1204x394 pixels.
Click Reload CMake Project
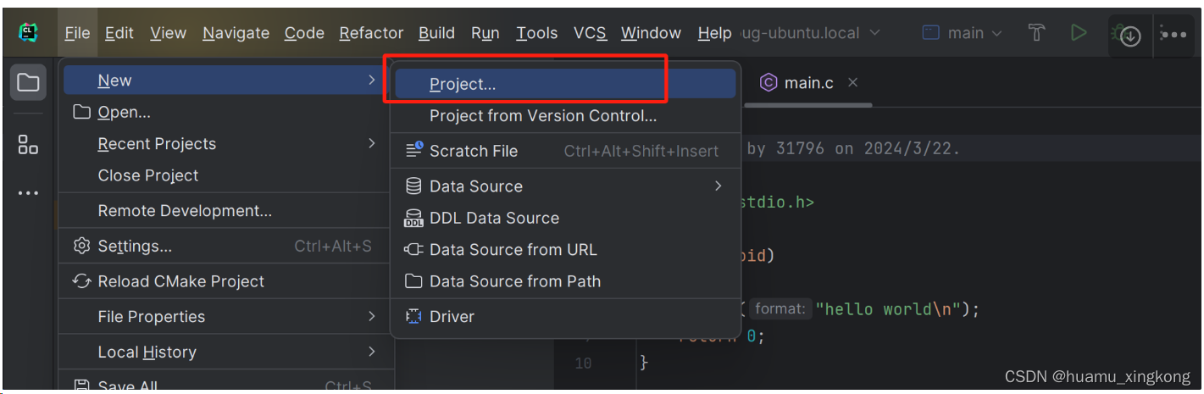180,281
